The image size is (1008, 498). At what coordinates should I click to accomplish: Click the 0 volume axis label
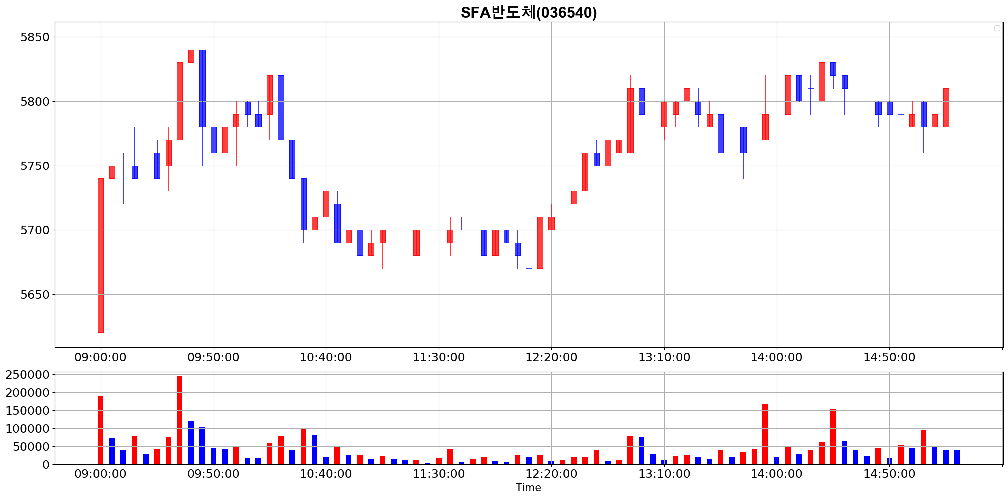(x=46, y=465)
